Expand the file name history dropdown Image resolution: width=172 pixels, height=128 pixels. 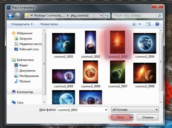106,110
